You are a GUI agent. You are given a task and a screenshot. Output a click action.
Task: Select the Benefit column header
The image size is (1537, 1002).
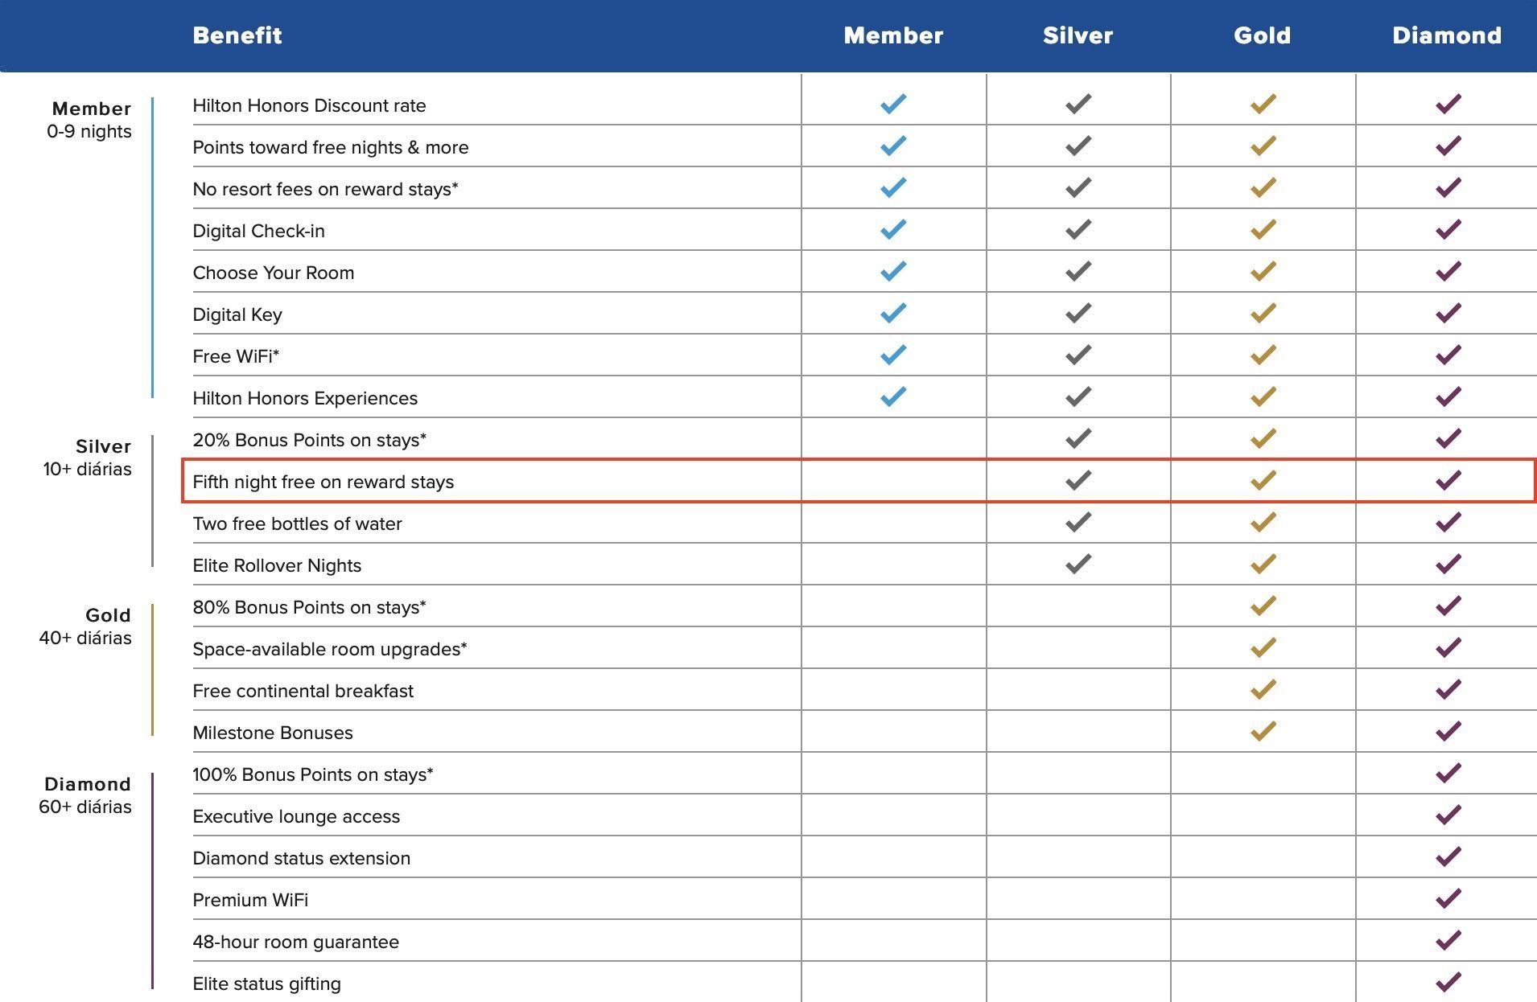(237, 35)
